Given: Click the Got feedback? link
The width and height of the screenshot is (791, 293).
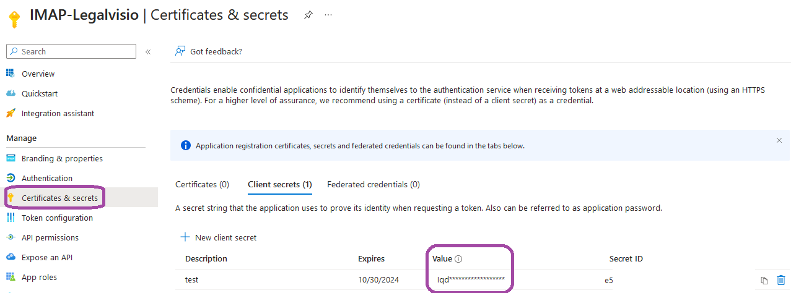Looking at the screenshot, I should [x=216, y=51].
